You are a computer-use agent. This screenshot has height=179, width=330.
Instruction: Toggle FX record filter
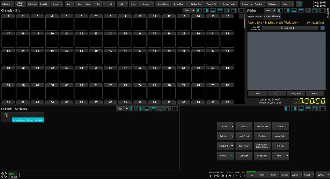click(309, 23)
